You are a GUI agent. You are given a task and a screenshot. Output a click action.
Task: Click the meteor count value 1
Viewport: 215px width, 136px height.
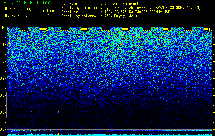click(49, 16)
